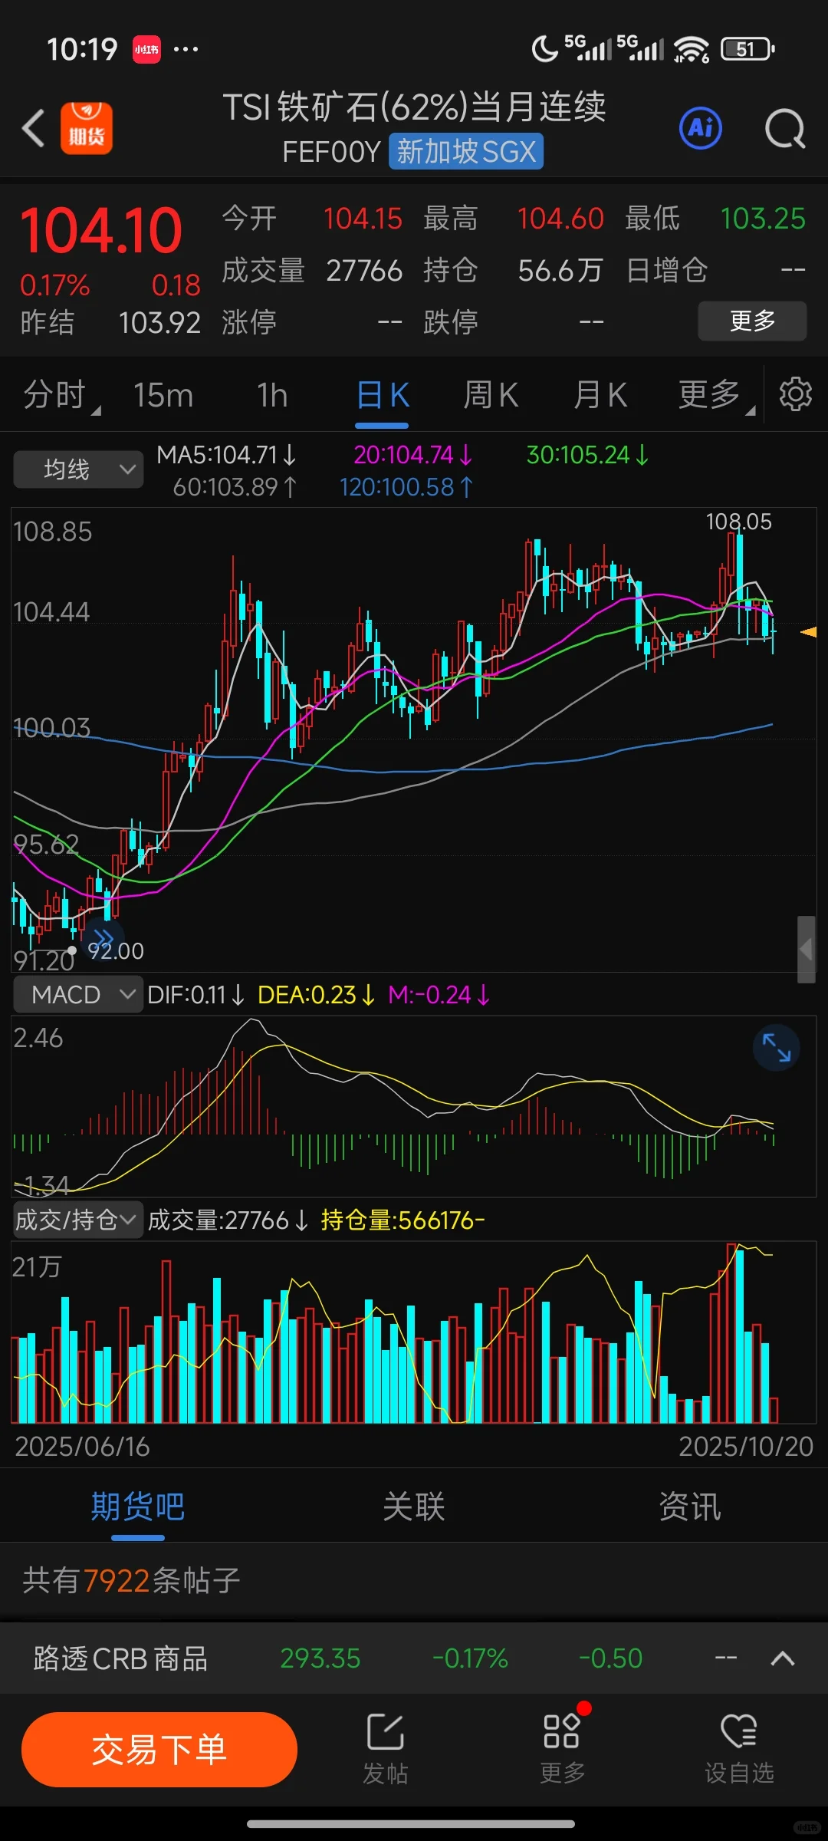The height and width of the screenshot is (1841, 828).
Task: Open the 资讯 news tab
Action: (x=690, y=1507)
